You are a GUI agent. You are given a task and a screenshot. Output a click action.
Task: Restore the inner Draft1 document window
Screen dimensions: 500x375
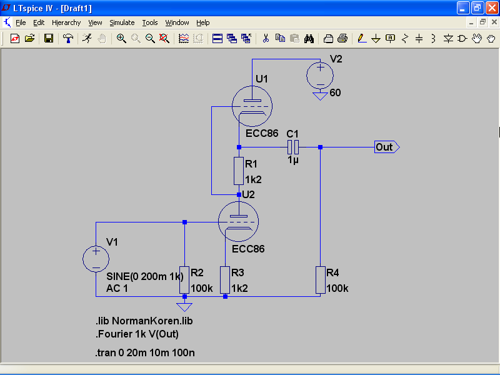(482, 22)
